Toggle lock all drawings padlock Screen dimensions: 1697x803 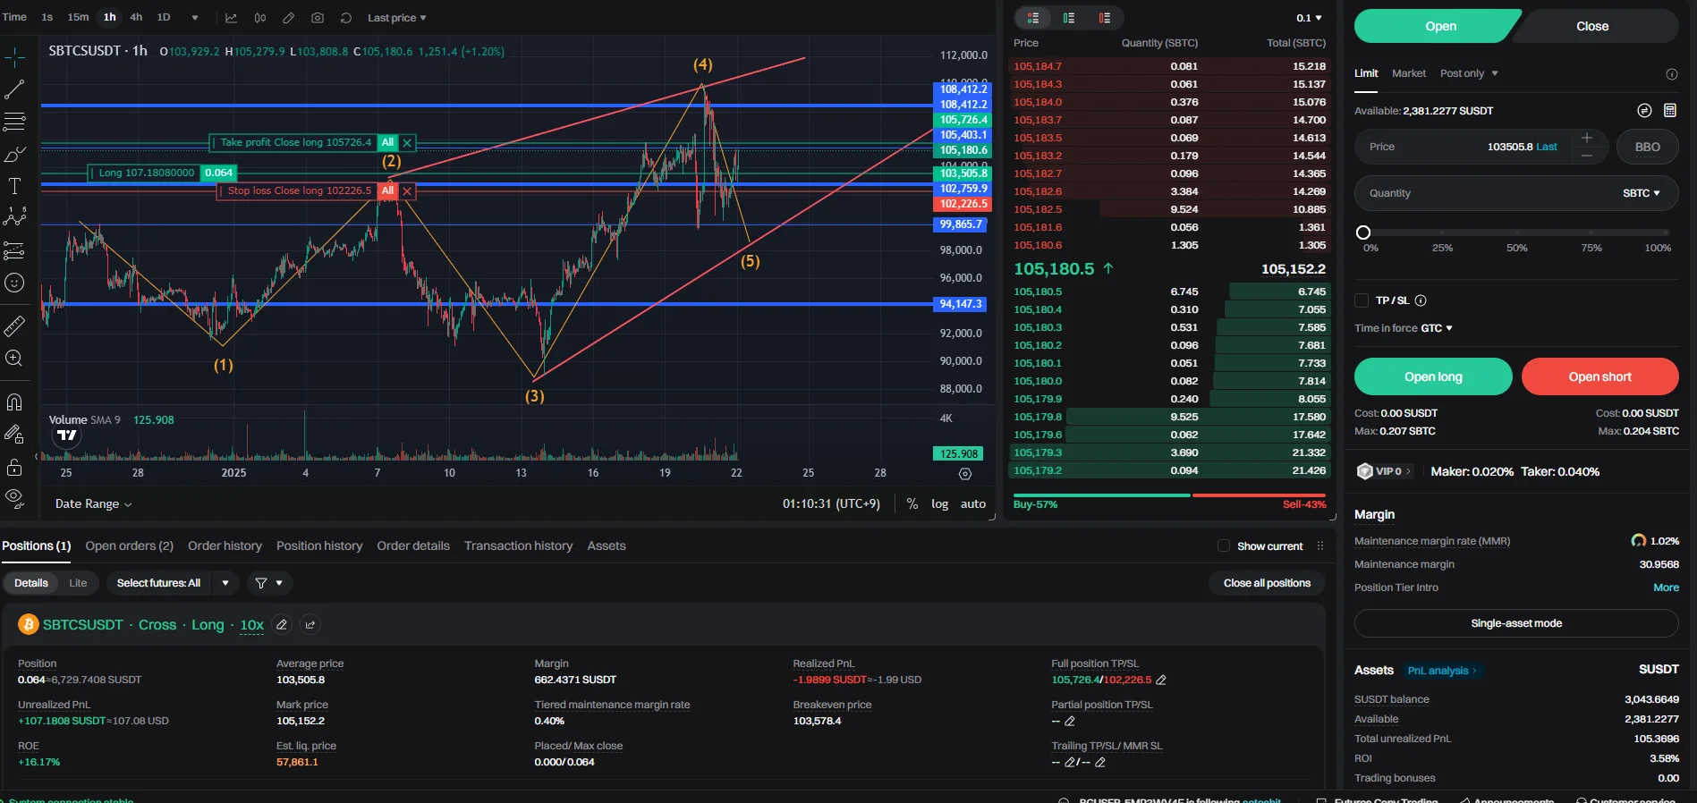click(x=14, y=467)
